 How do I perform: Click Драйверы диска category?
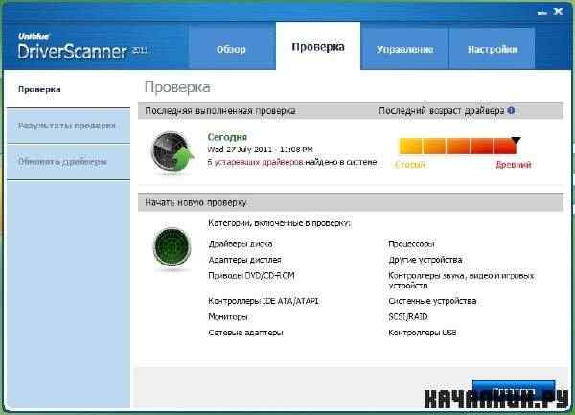coord(241,243)
